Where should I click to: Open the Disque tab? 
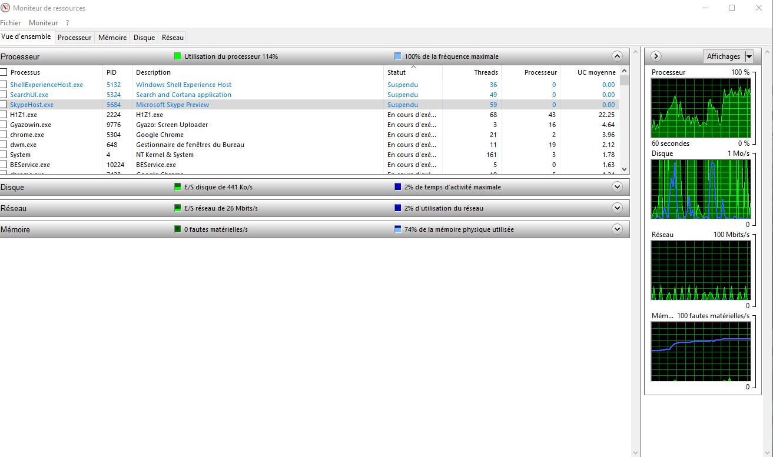[144, 38]
